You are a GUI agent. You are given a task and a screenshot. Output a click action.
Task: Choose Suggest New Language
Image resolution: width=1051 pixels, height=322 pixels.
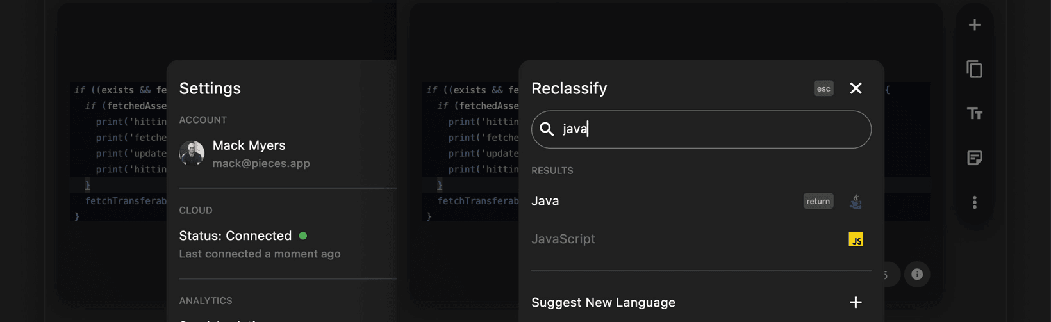[x=603, y=302]
